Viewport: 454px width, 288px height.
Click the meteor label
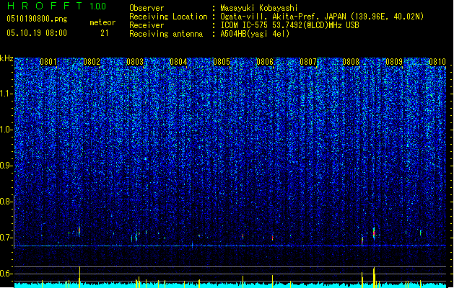[x=102, y=22]
